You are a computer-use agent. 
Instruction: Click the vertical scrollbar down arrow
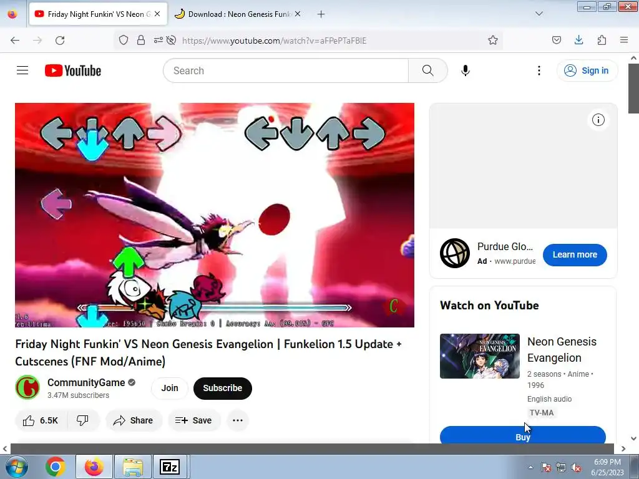click(x=633, y=438)
